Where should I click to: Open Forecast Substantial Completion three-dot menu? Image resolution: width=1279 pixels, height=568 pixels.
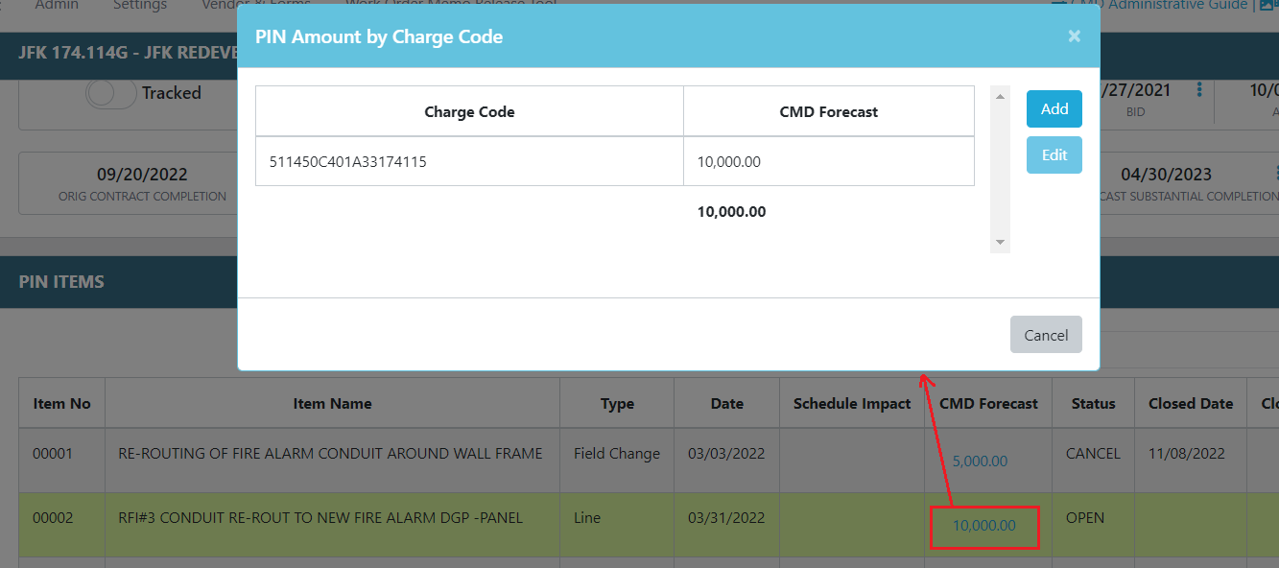1276,174
